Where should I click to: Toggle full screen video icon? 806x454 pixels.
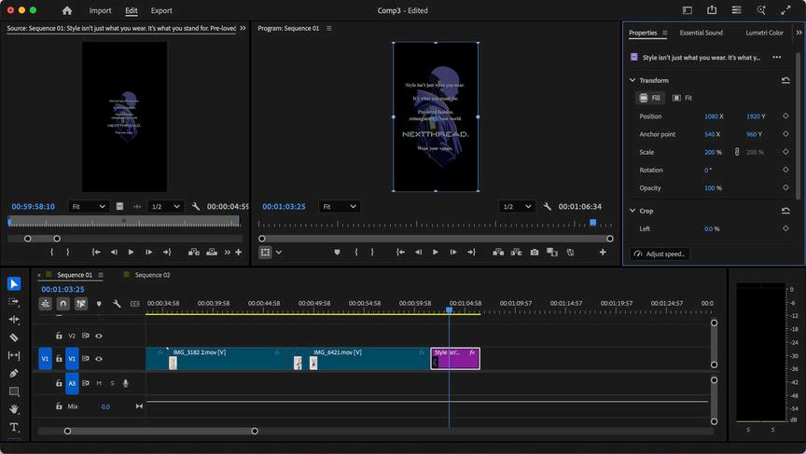(x=785, y=10)
